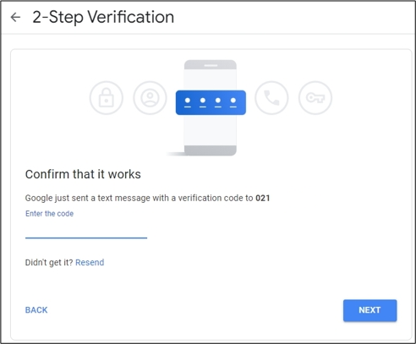Click the "Enter the code" field label

(x=49, y=214)
